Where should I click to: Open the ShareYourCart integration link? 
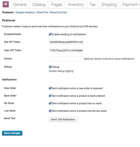58,12
